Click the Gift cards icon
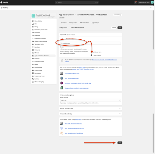The width and height of the screenshot is (155, 155). pos(33,50)
